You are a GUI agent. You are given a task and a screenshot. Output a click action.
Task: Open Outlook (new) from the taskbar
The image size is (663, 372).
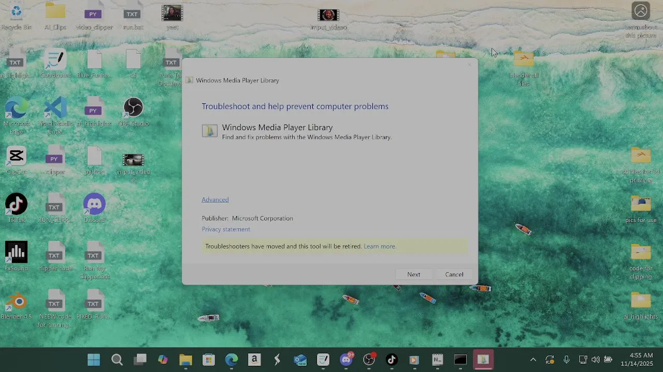coord(300,360)
